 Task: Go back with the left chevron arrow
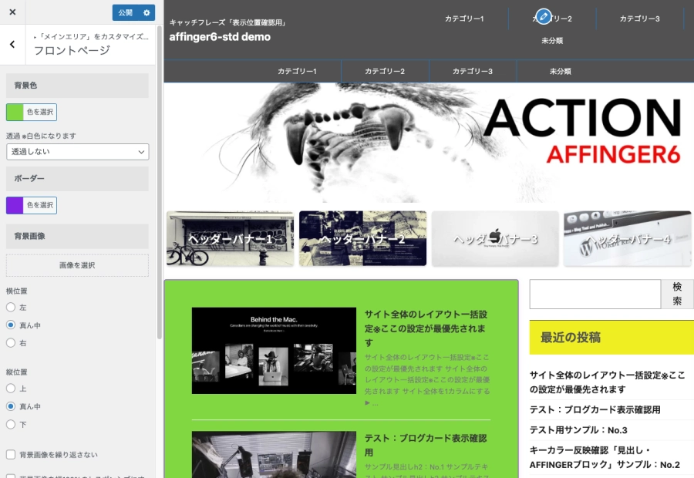point(12,44)
